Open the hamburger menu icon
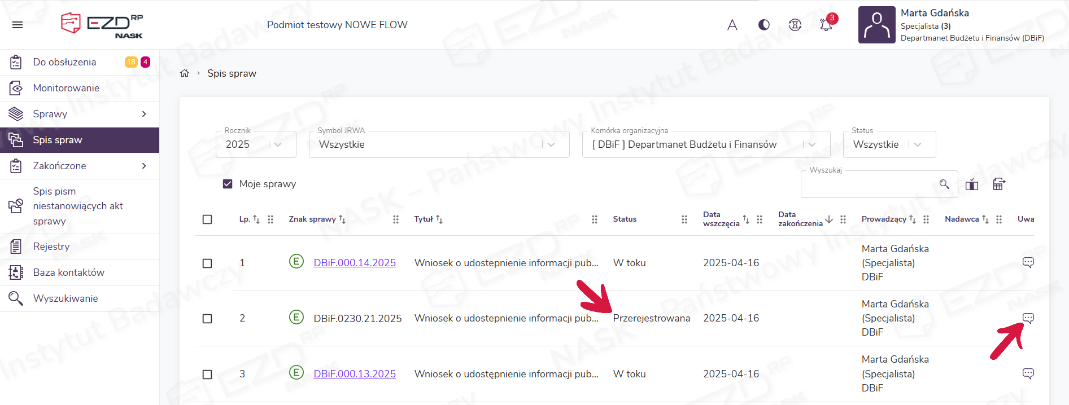Image resolution: width=1069 pixels, height=405 pixels. pyautogui.click(x=18, y=25)
